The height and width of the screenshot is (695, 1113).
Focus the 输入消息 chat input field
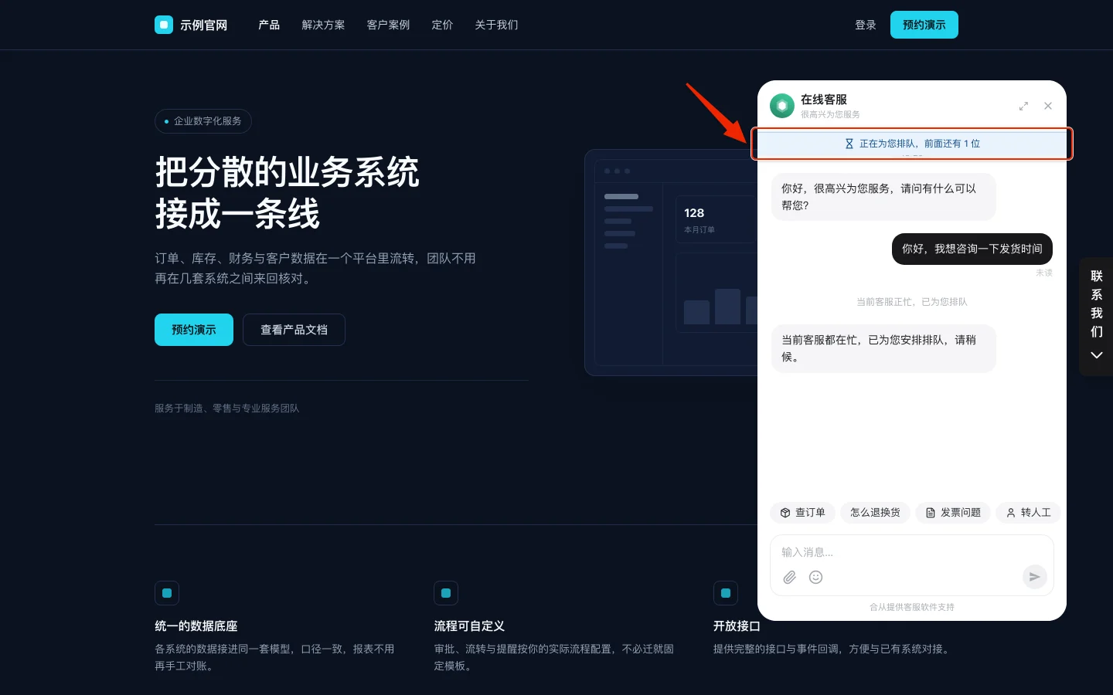912,552
